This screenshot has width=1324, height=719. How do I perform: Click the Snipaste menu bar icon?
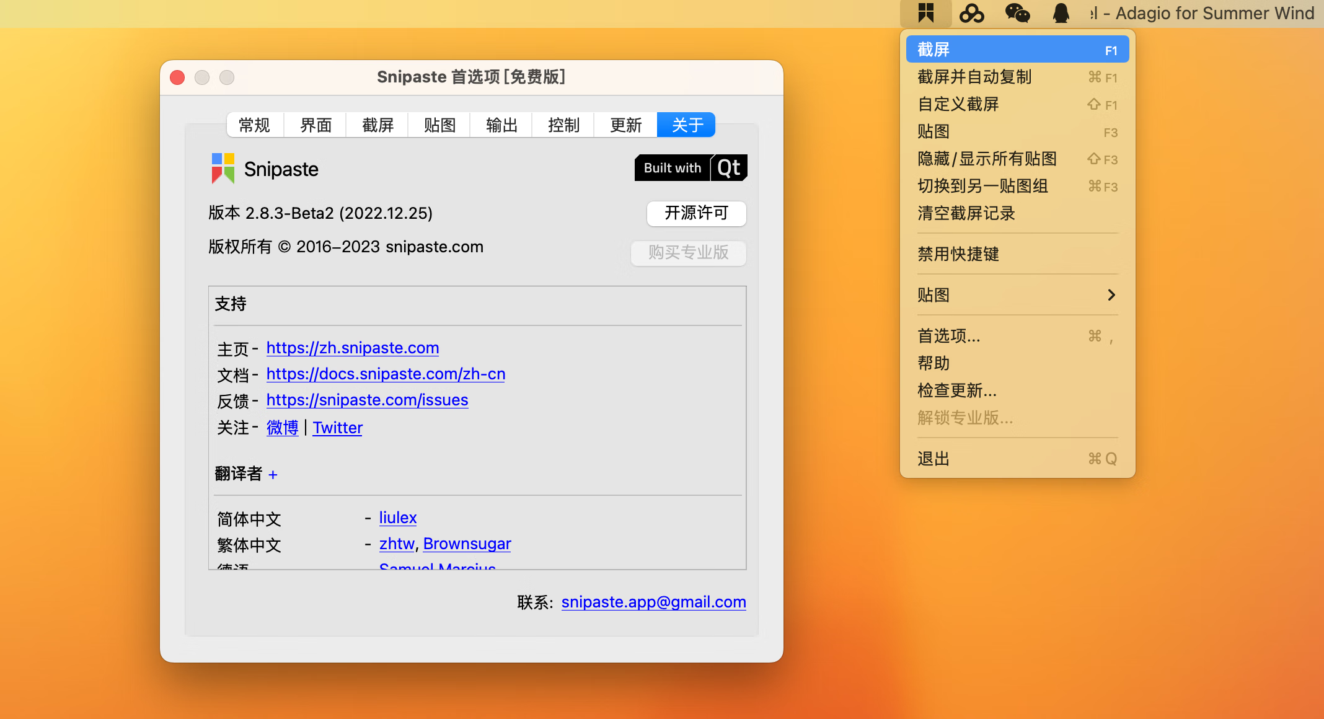925,13
